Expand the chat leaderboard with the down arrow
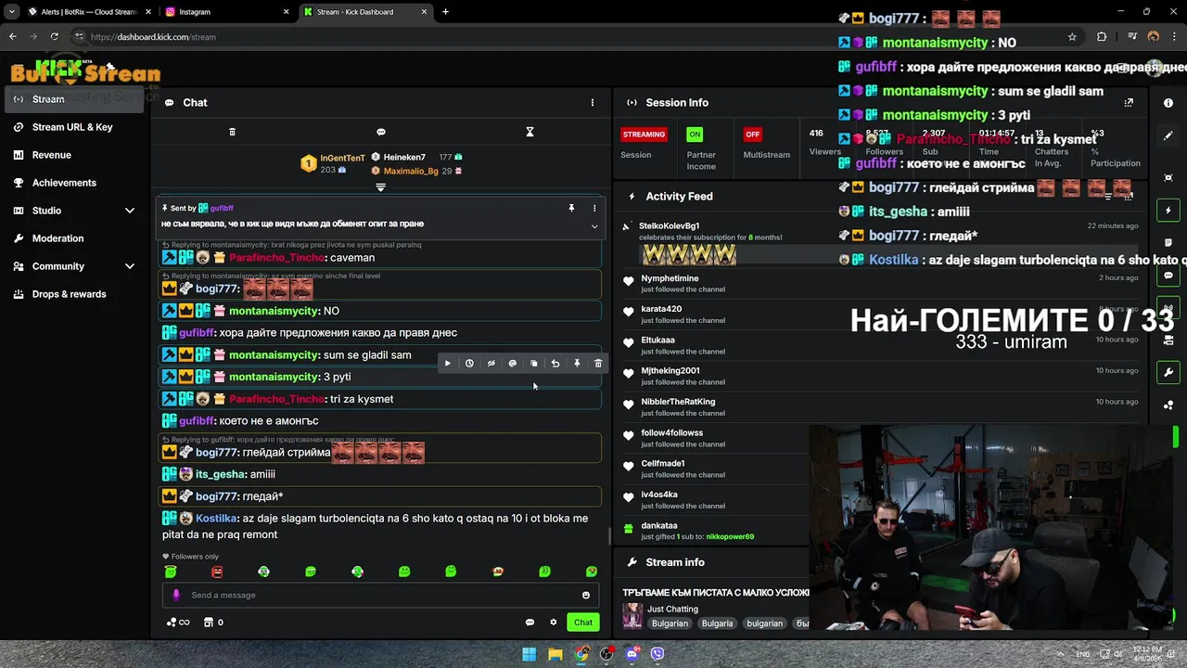 point(380,187)
